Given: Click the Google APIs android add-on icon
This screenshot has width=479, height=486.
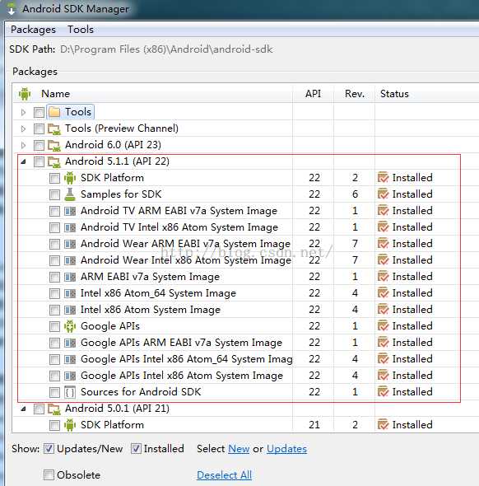Looking at the screenshot, I should [x=70, y=326].
